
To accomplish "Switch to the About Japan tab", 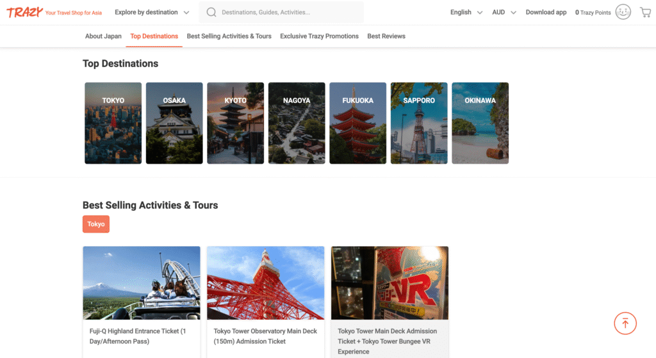I will point(103,36).
